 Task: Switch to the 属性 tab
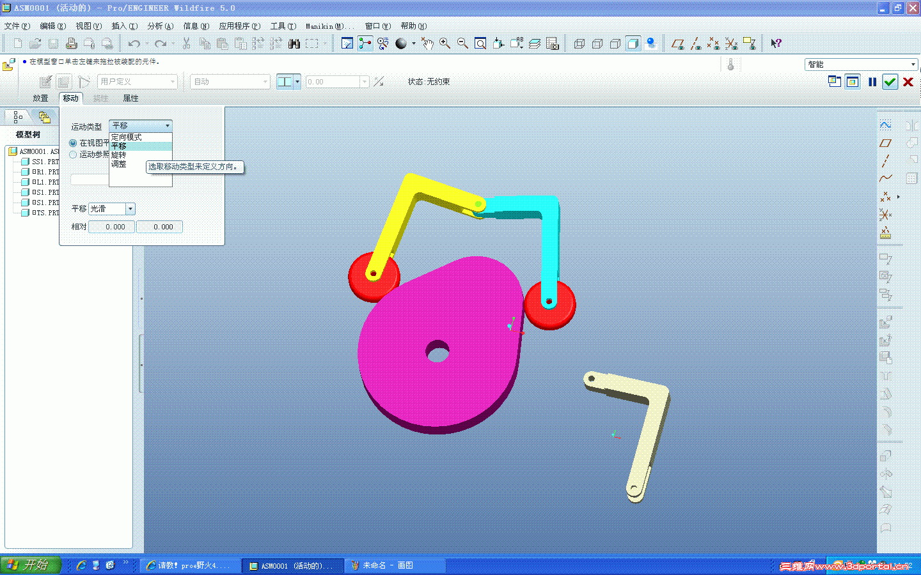pyautogui.click(x=130, y=98)
